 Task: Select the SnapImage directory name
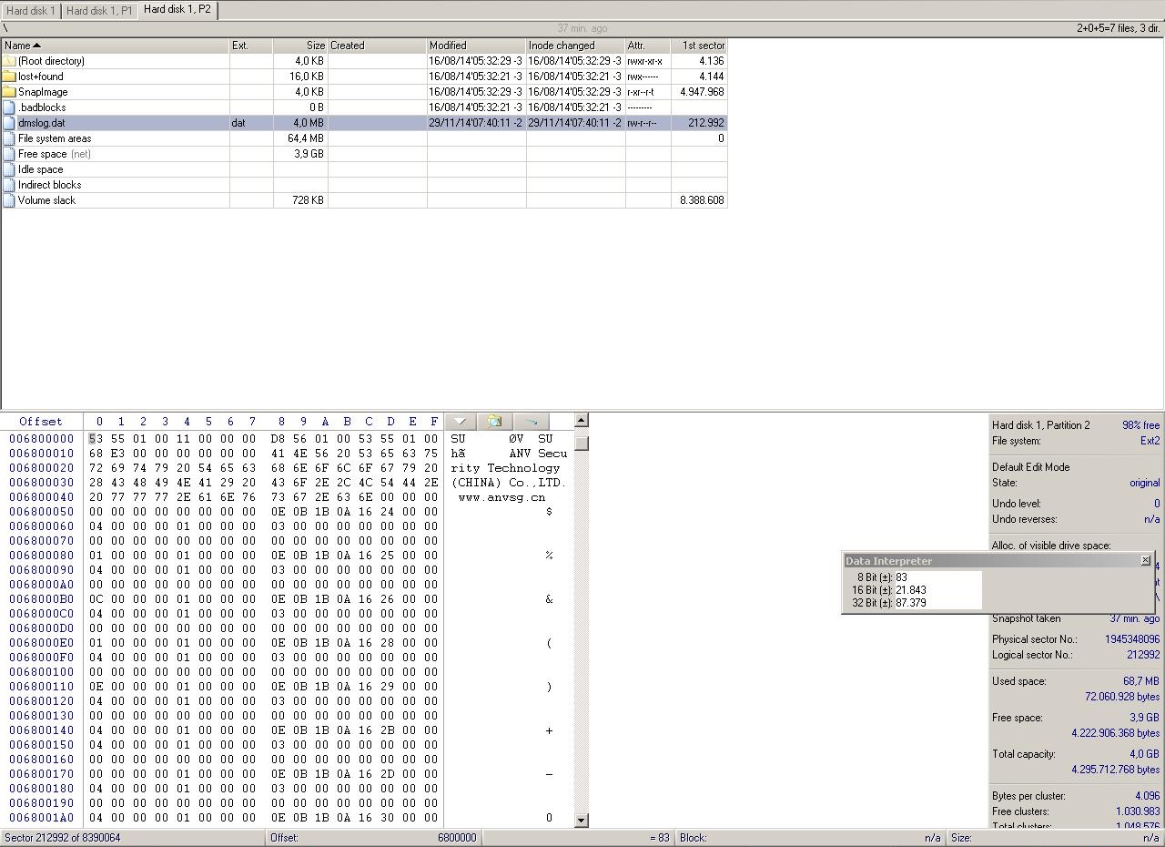point(43,92)
